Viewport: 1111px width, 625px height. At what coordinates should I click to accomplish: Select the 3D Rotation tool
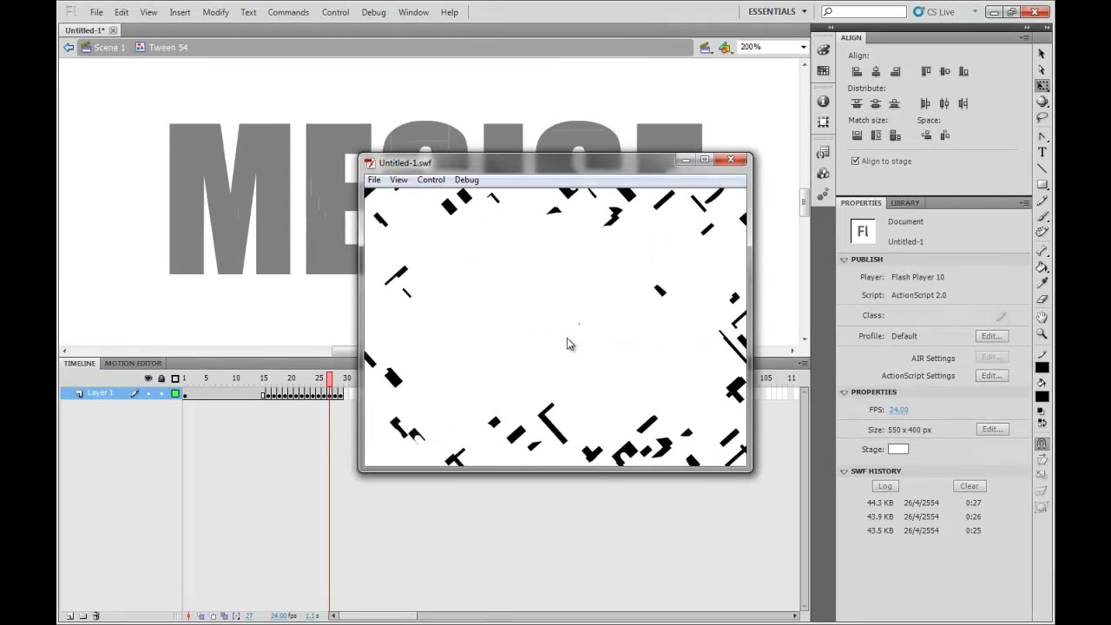tap(1042, 102)
